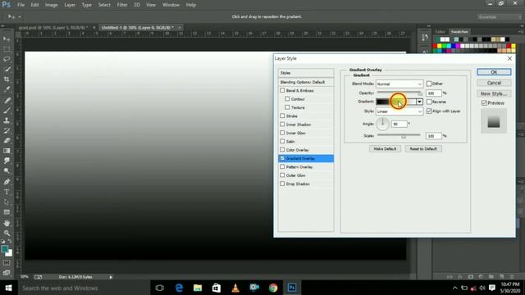This screenshot has width=525, height=295.
Task: Click Cancel in Layer Style dialog
Action: pyautogui.click(x=494, y=83)
